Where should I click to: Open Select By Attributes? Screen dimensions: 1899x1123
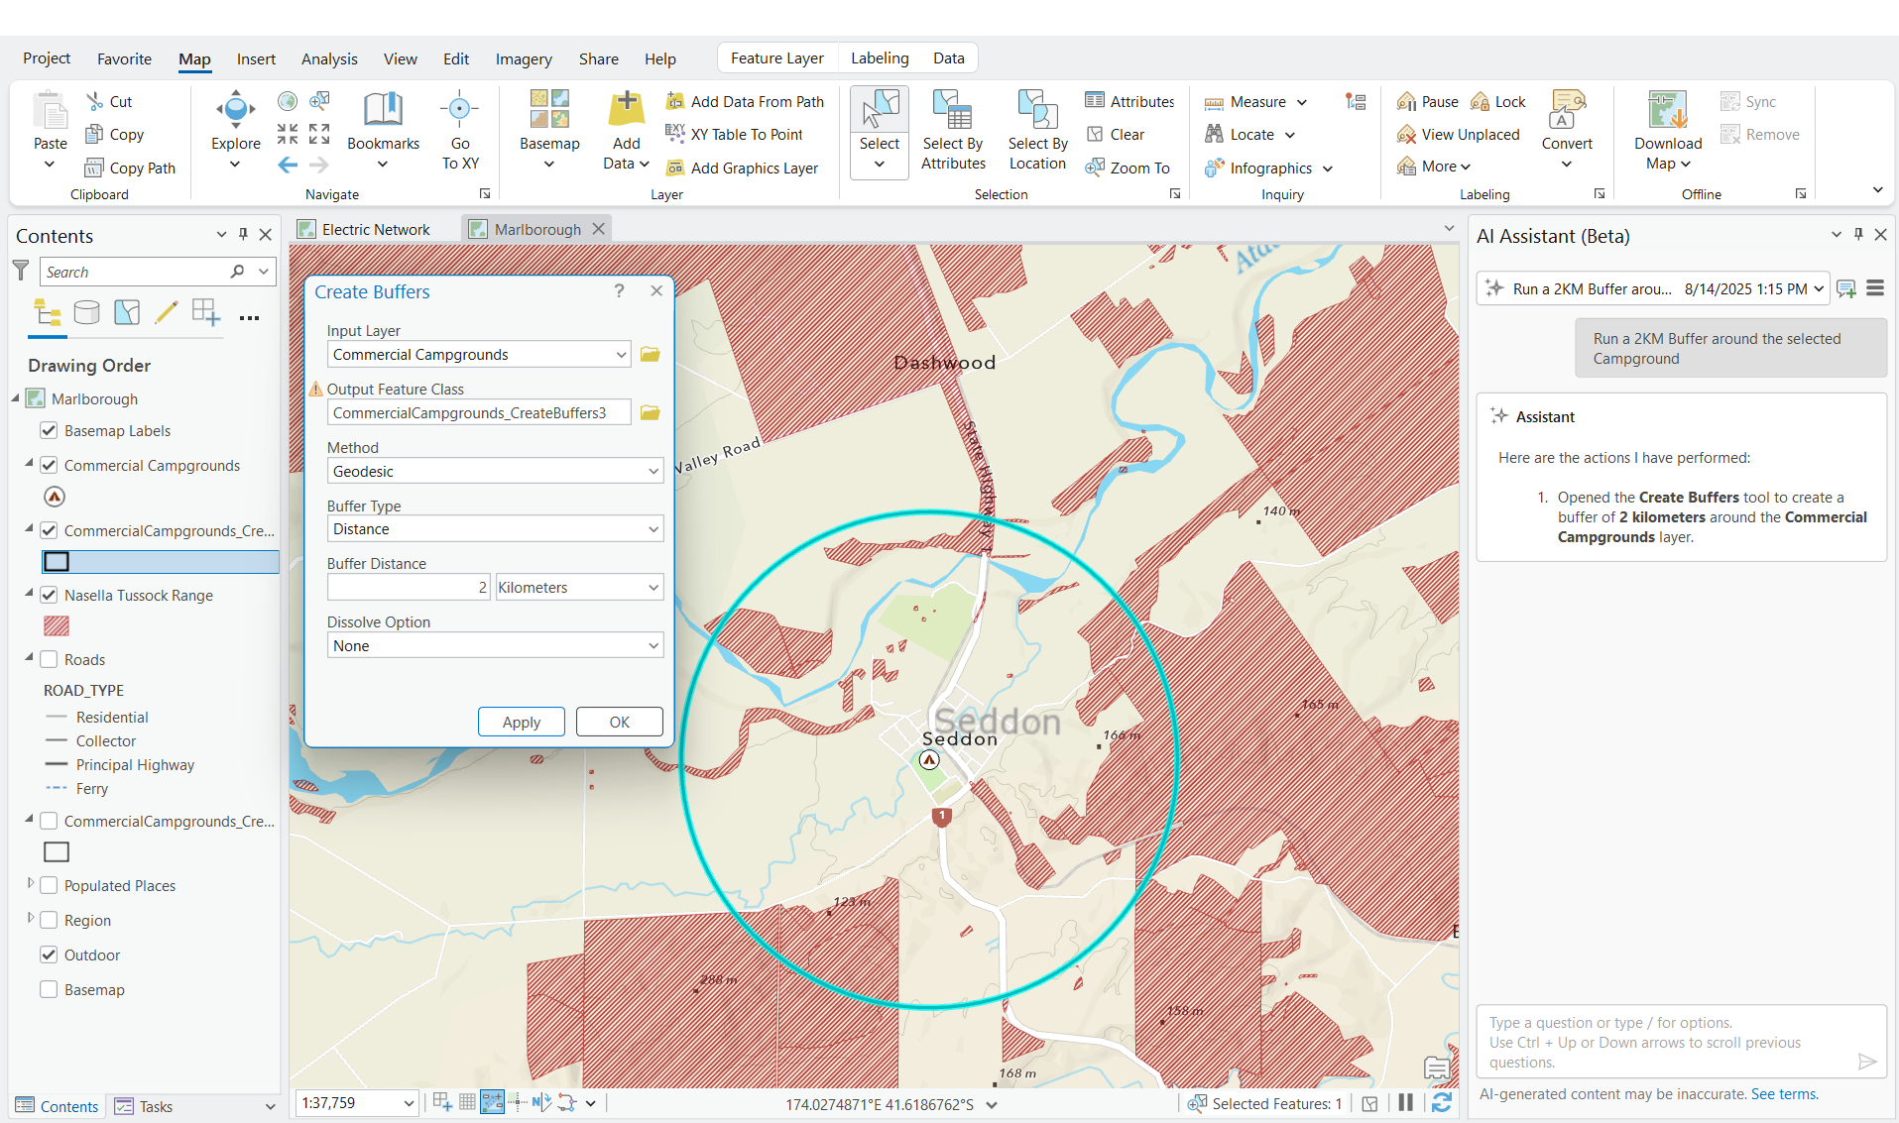[952, 129]
